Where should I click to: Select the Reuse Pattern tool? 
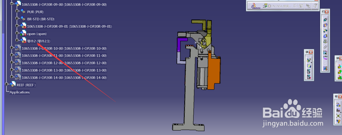(x=325, y=68)
